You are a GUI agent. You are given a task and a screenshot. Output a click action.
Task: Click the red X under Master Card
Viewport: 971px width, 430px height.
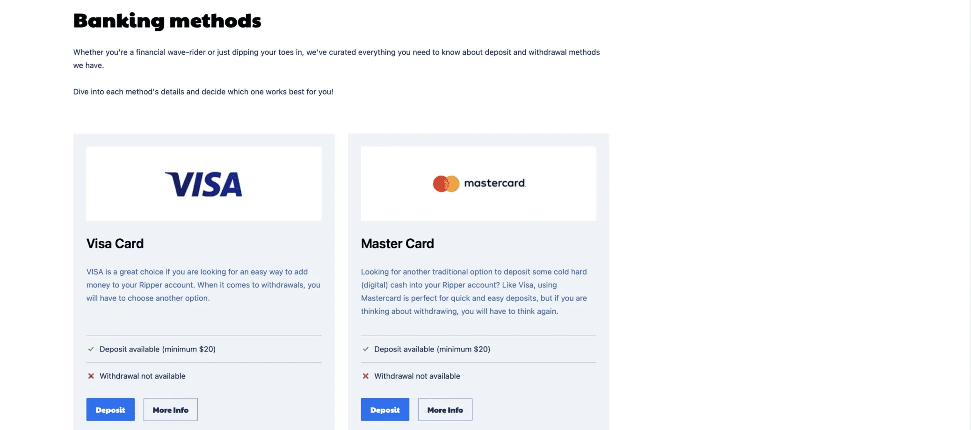(x=366, y=376)
